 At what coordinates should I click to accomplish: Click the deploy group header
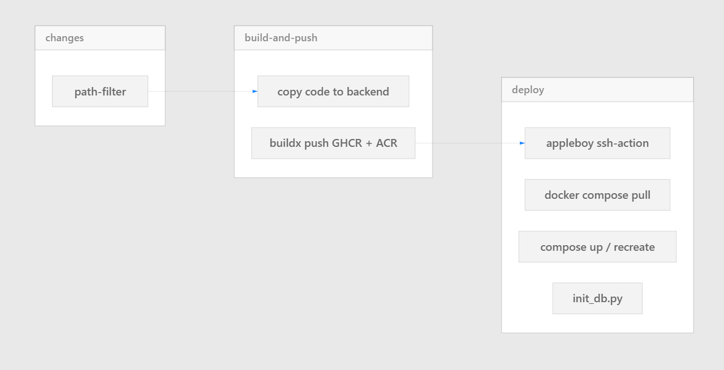pos(597,90)
